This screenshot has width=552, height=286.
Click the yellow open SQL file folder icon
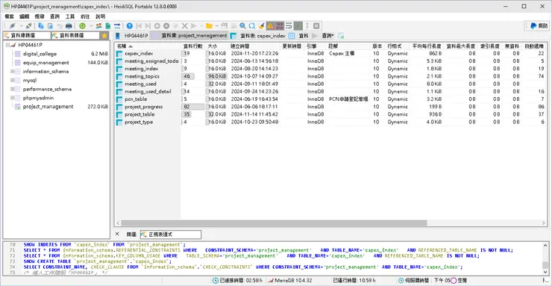[209, 25]
